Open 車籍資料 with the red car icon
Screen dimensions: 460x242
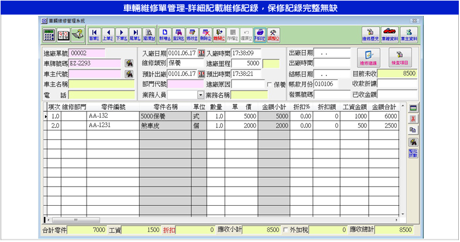point(389,34)
